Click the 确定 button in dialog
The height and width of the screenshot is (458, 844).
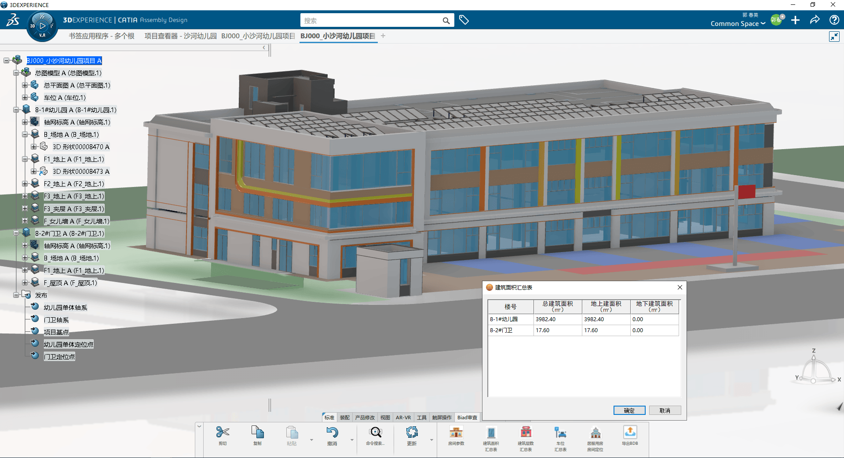pos(629,410)
